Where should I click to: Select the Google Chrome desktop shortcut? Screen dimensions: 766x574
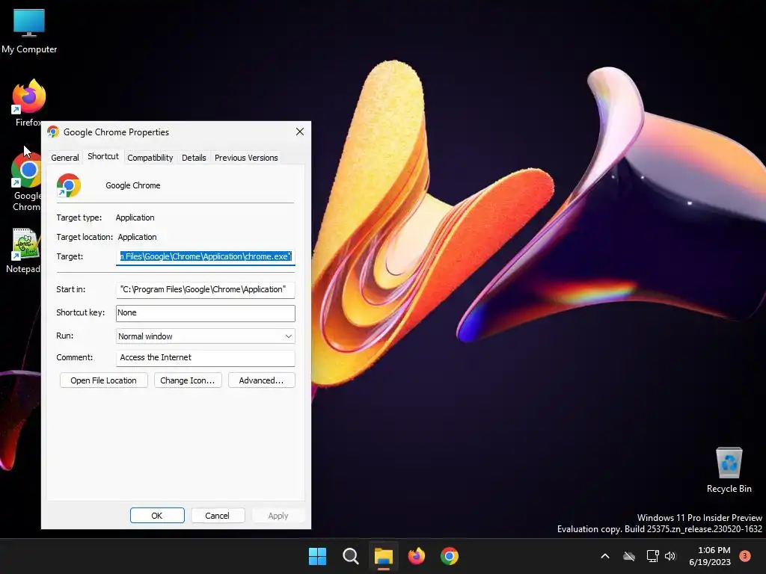[x=26, y=182]
